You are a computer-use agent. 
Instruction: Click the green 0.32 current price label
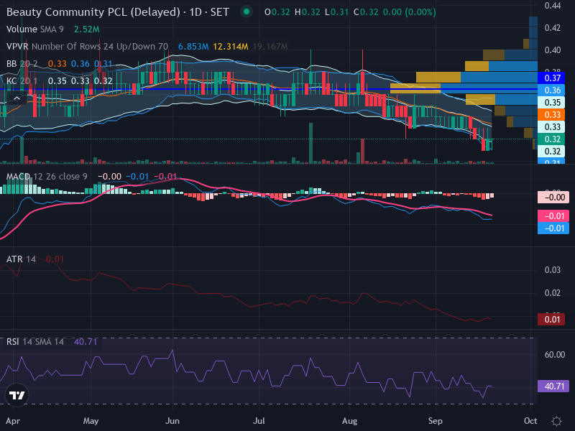[x=551, y=139]
